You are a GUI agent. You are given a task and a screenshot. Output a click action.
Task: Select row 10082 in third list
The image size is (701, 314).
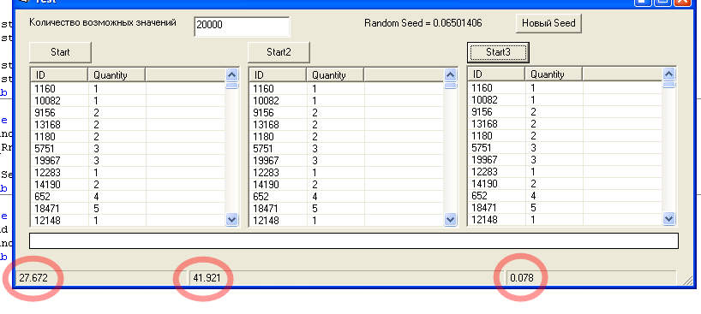tap(565, 100)
